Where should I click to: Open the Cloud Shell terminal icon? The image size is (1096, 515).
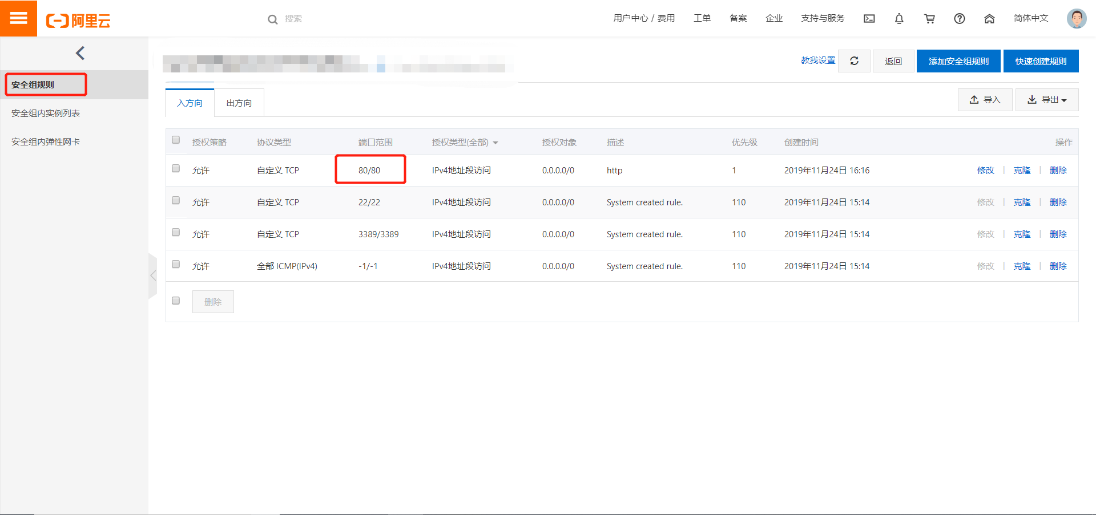(869, 19)
